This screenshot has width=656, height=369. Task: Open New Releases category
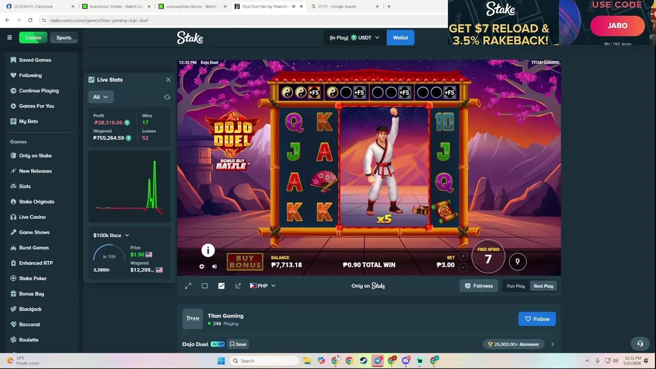[35, 171]
